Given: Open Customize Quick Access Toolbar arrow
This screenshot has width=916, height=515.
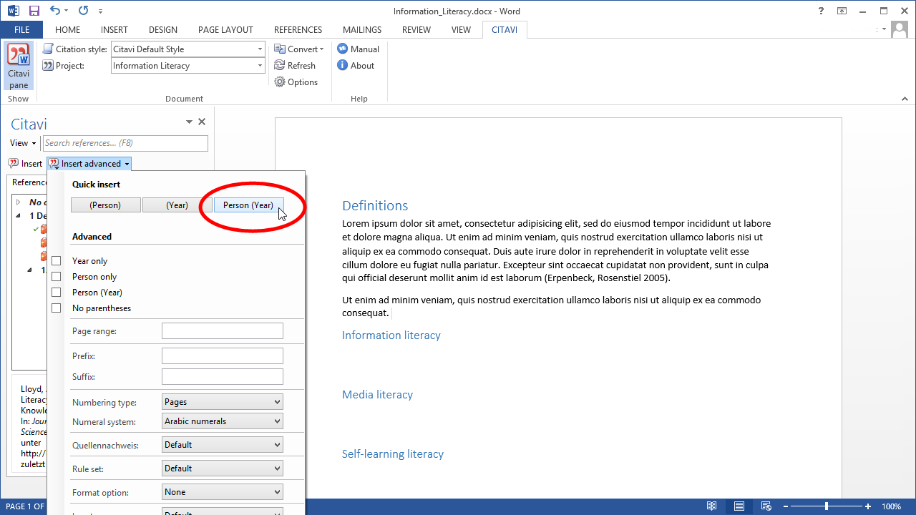Looking at the screenshot, I should pyautogui.click(x=100, y=11).
